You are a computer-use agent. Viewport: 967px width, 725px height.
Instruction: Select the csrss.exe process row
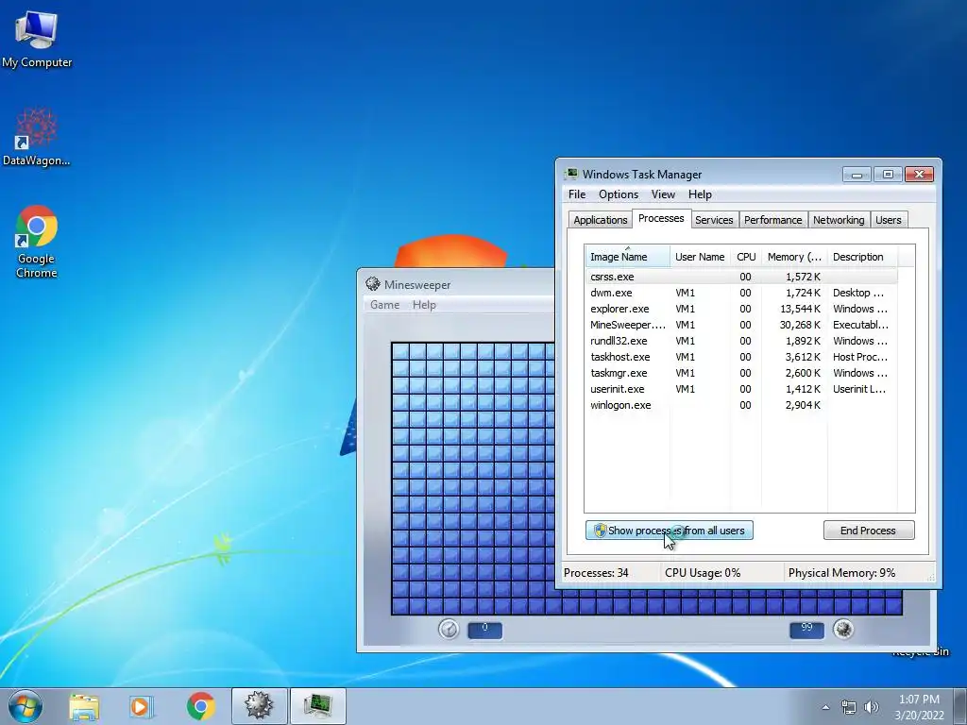click(x=741, y=277)
